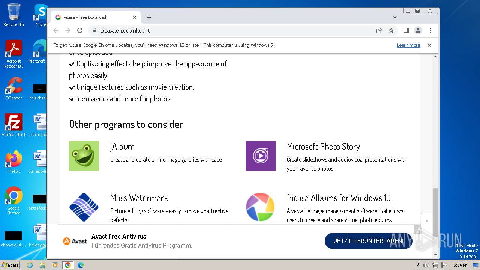Open the share page icon in address bar
Viewport: 480px width, 270px height.
(x=379, y=30)
